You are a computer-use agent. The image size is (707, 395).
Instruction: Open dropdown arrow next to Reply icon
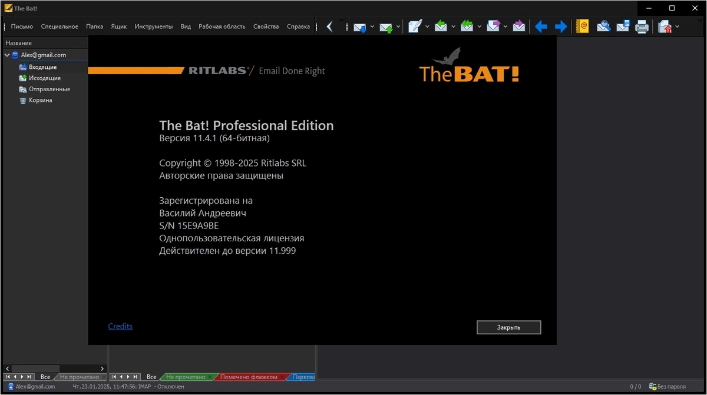454,26
